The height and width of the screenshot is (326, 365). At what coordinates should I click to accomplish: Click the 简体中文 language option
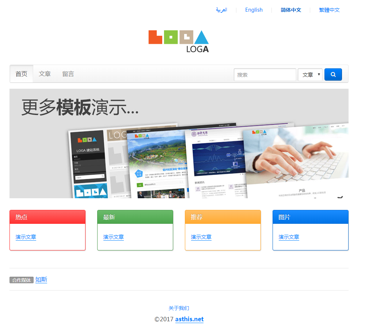click(290, 10)
